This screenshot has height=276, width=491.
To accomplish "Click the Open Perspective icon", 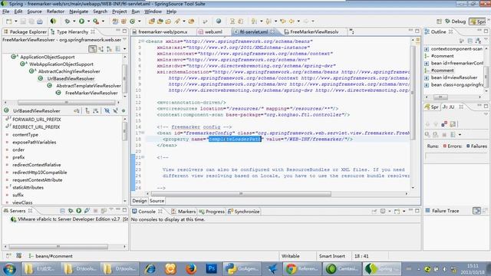I will pos(439,21).
